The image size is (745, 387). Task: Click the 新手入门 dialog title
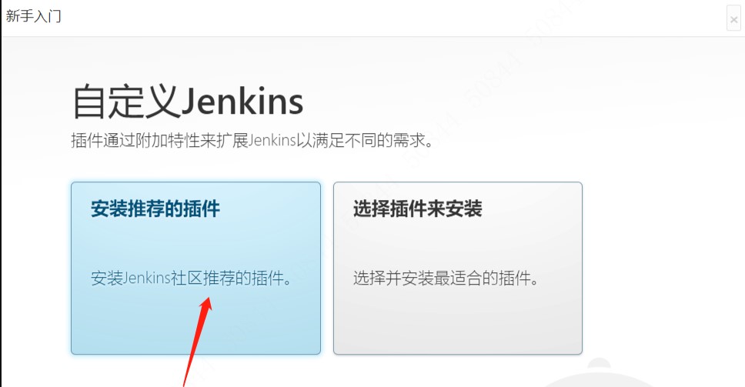coord(33,15)
